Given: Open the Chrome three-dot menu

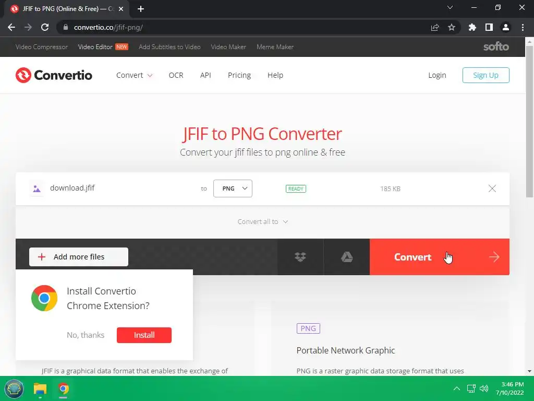Looking at the screenshot, I should [523, 27].
